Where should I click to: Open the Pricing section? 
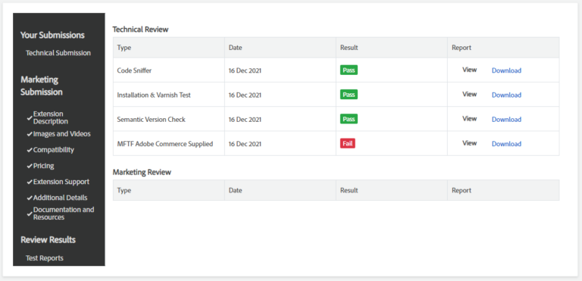(43, 166)
